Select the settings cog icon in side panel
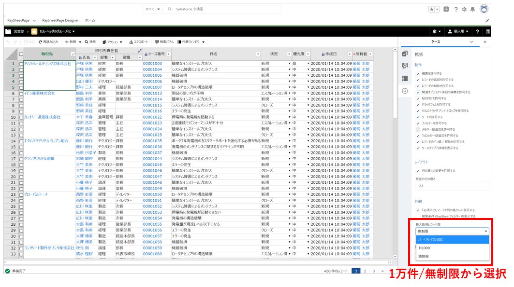Viewport: 514px width, 287px height. 405,91
